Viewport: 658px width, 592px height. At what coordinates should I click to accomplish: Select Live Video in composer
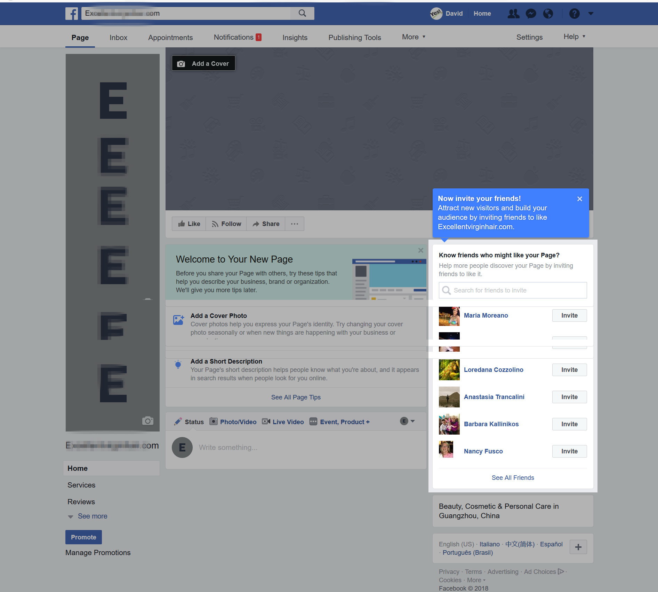pos(283,422)
